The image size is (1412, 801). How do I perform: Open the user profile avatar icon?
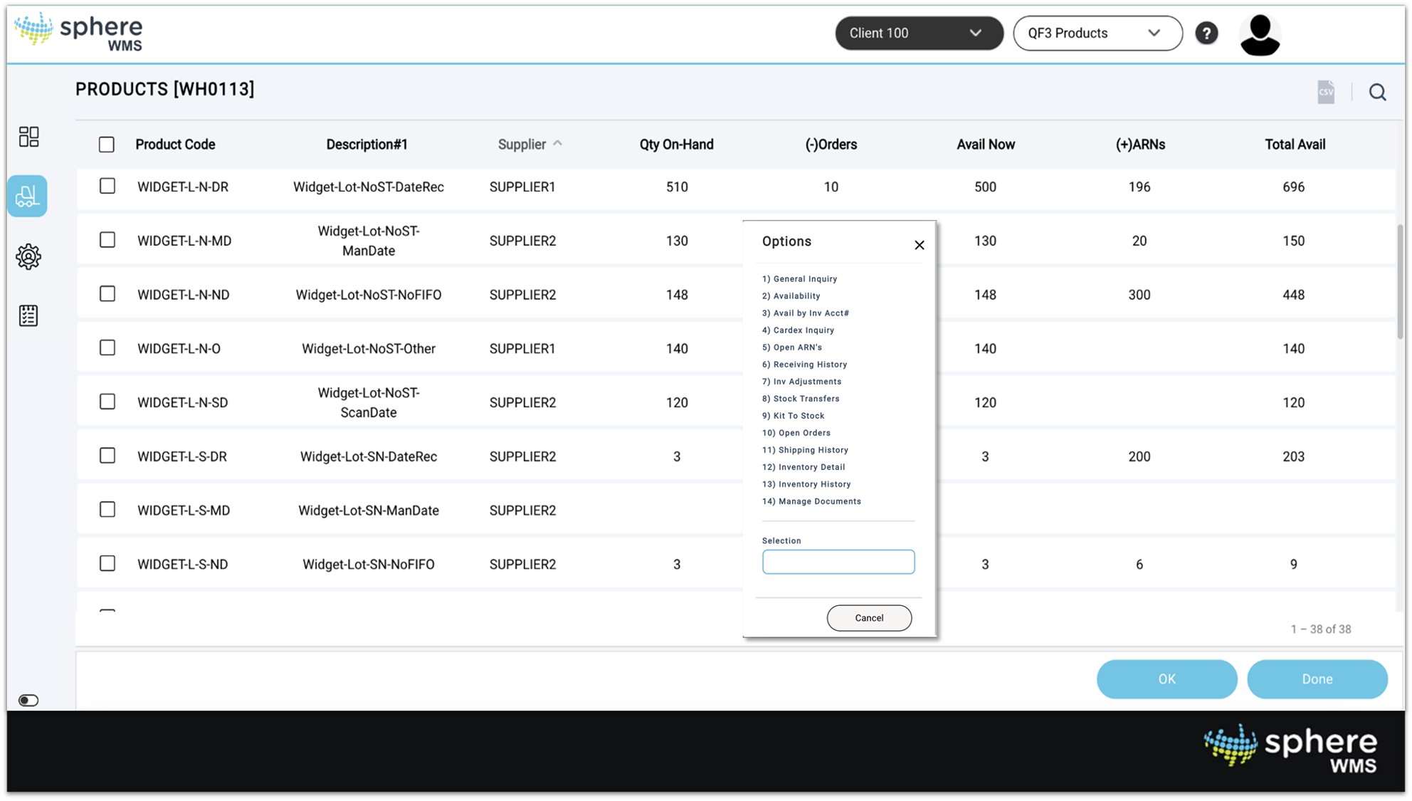coord(1260,33)
